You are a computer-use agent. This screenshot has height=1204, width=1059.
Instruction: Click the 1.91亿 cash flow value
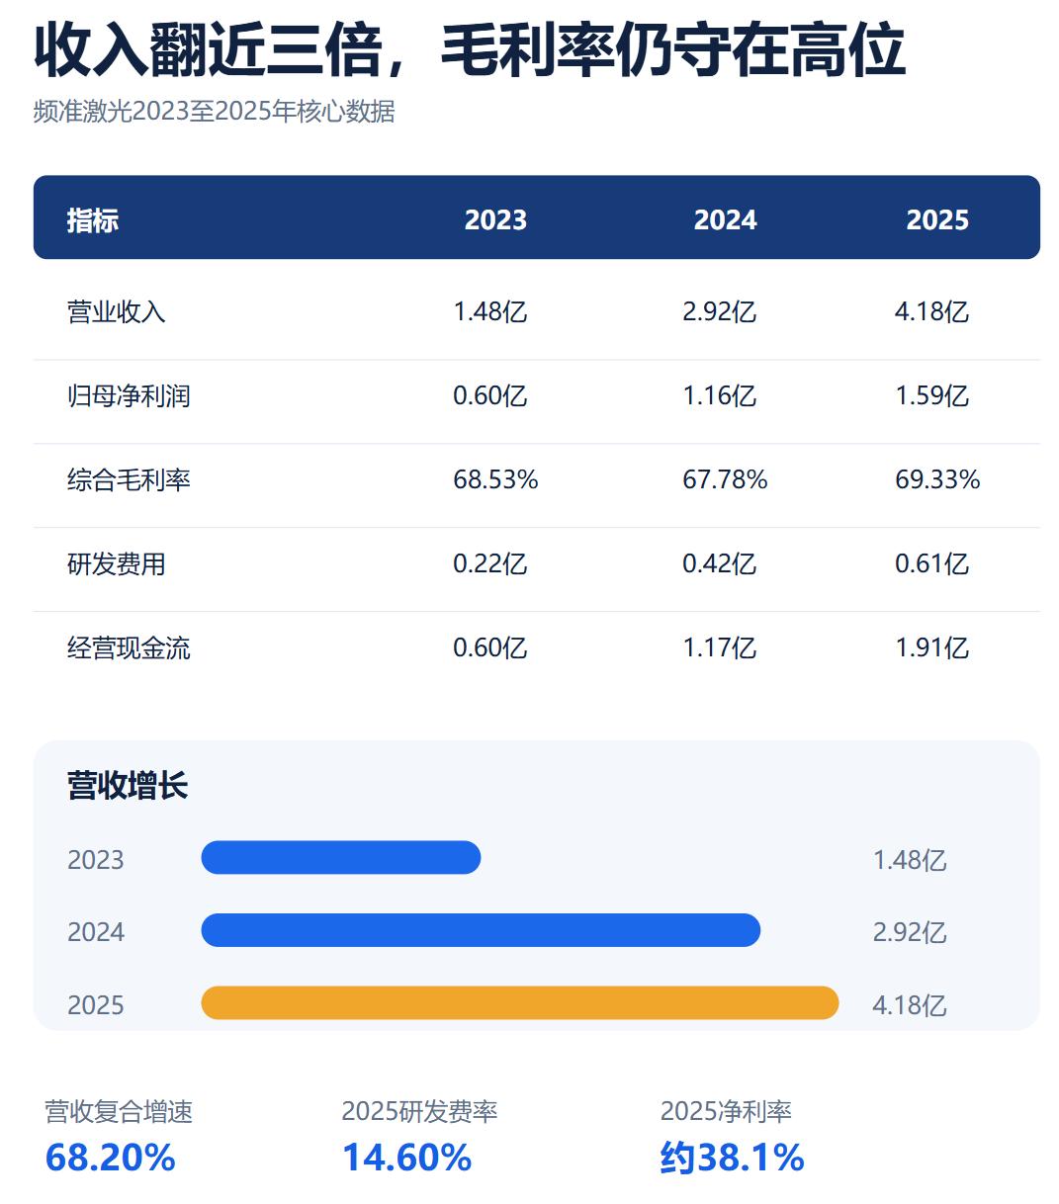(x=931, y=648)
